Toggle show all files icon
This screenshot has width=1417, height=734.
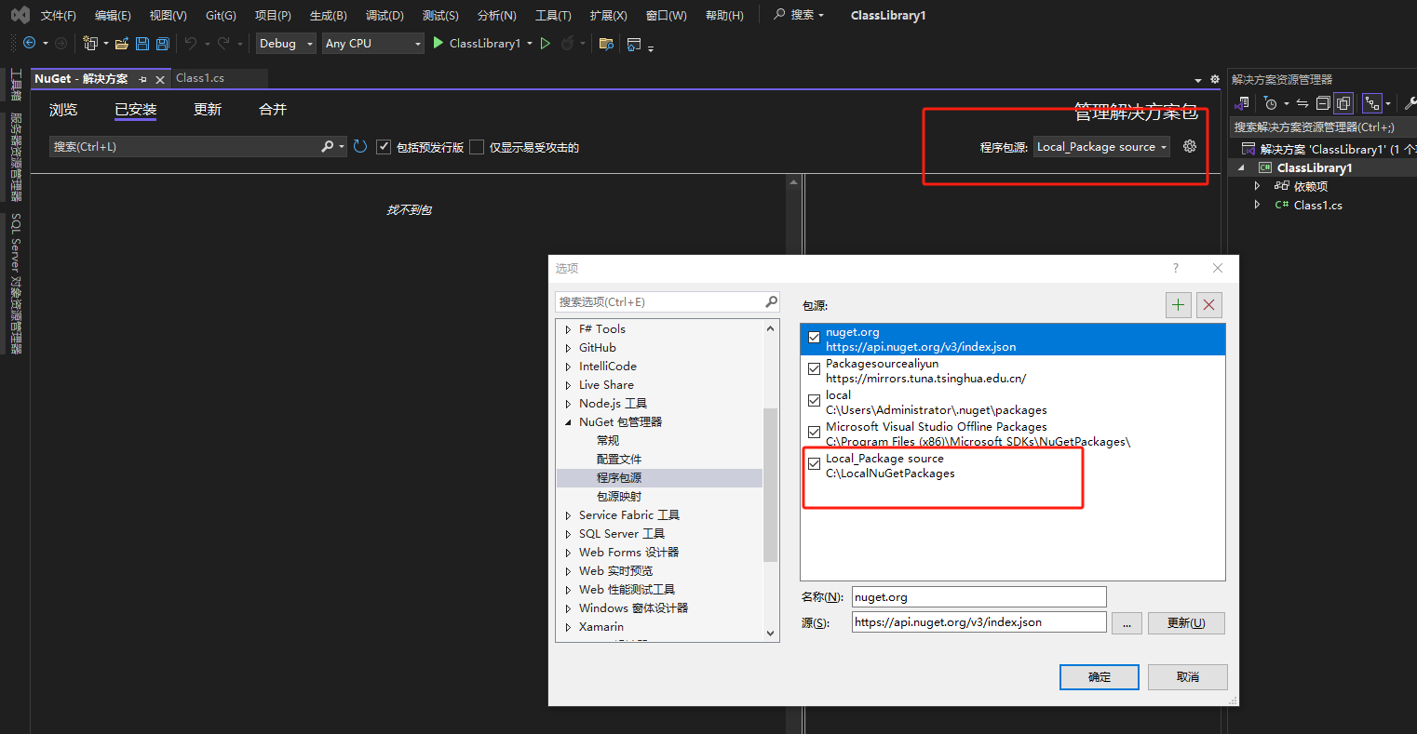[1343, 103]
